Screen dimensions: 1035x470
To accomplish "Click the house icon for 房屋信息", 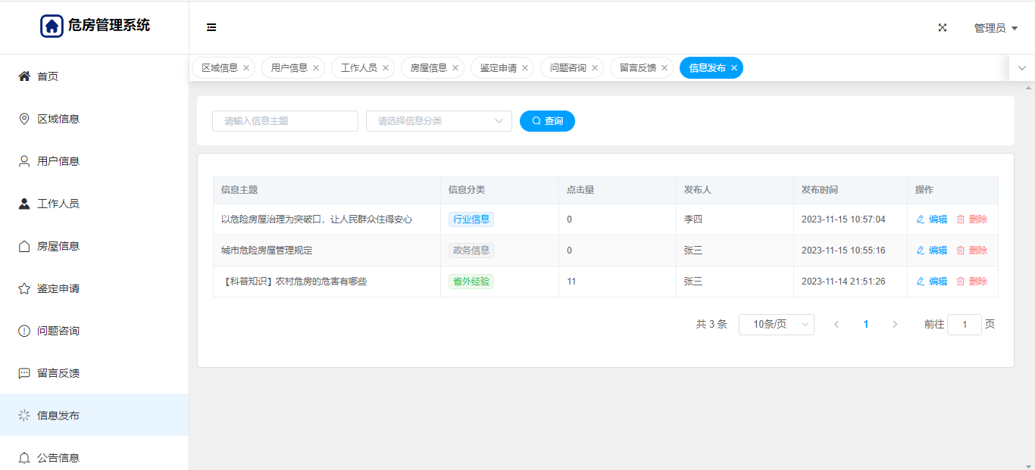I will pyautogui.click(x=24, y=246).
